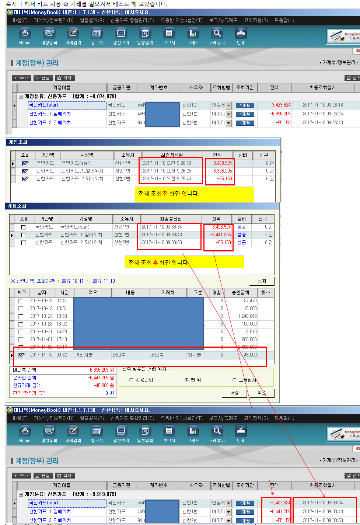This screenshot has width=360, height=525.
Task: Click 인쇄 printer icon in the lower window toolbar
Action: point(241,432)
